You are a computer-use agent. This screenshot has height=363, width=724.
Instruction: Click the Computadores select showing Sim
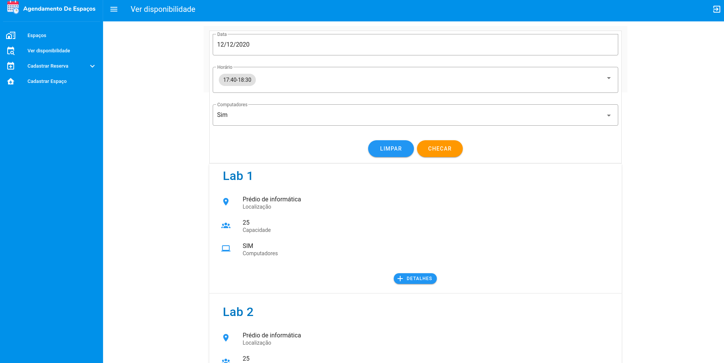(415, 115)
